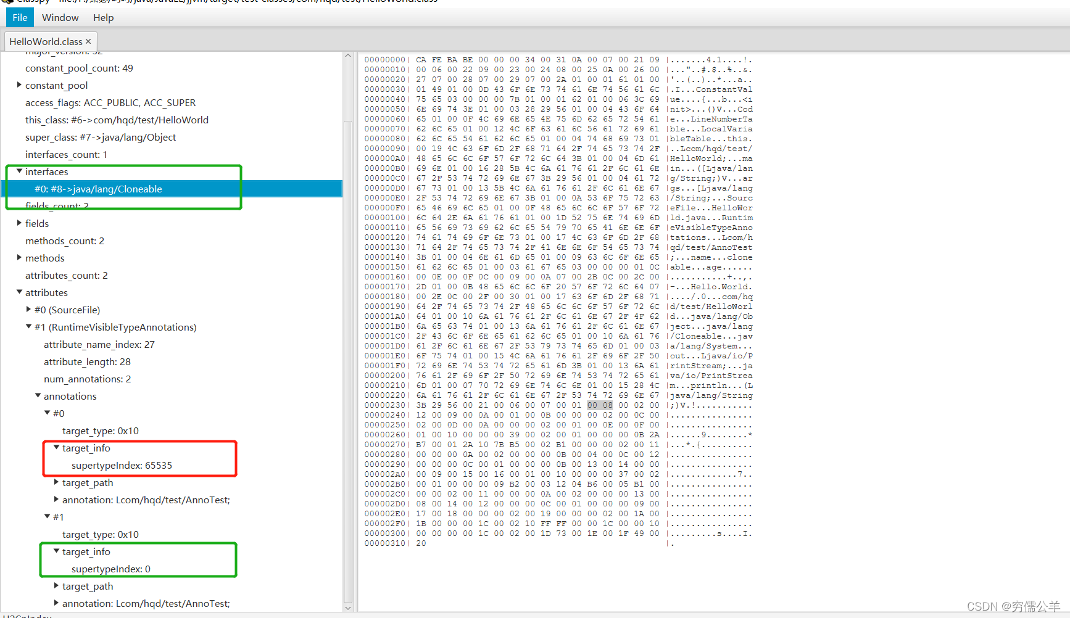
Task: Collapse annotation #0 node
Action: (47, 413)
